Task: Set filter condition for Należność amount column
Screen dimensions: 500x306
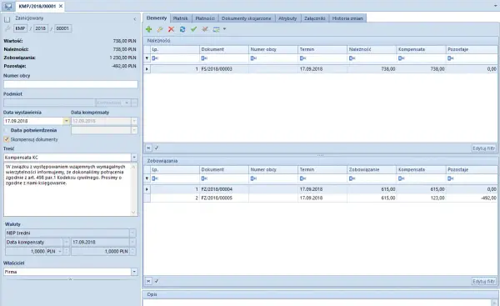Action: pyautogui.click(x=352, y=58)
